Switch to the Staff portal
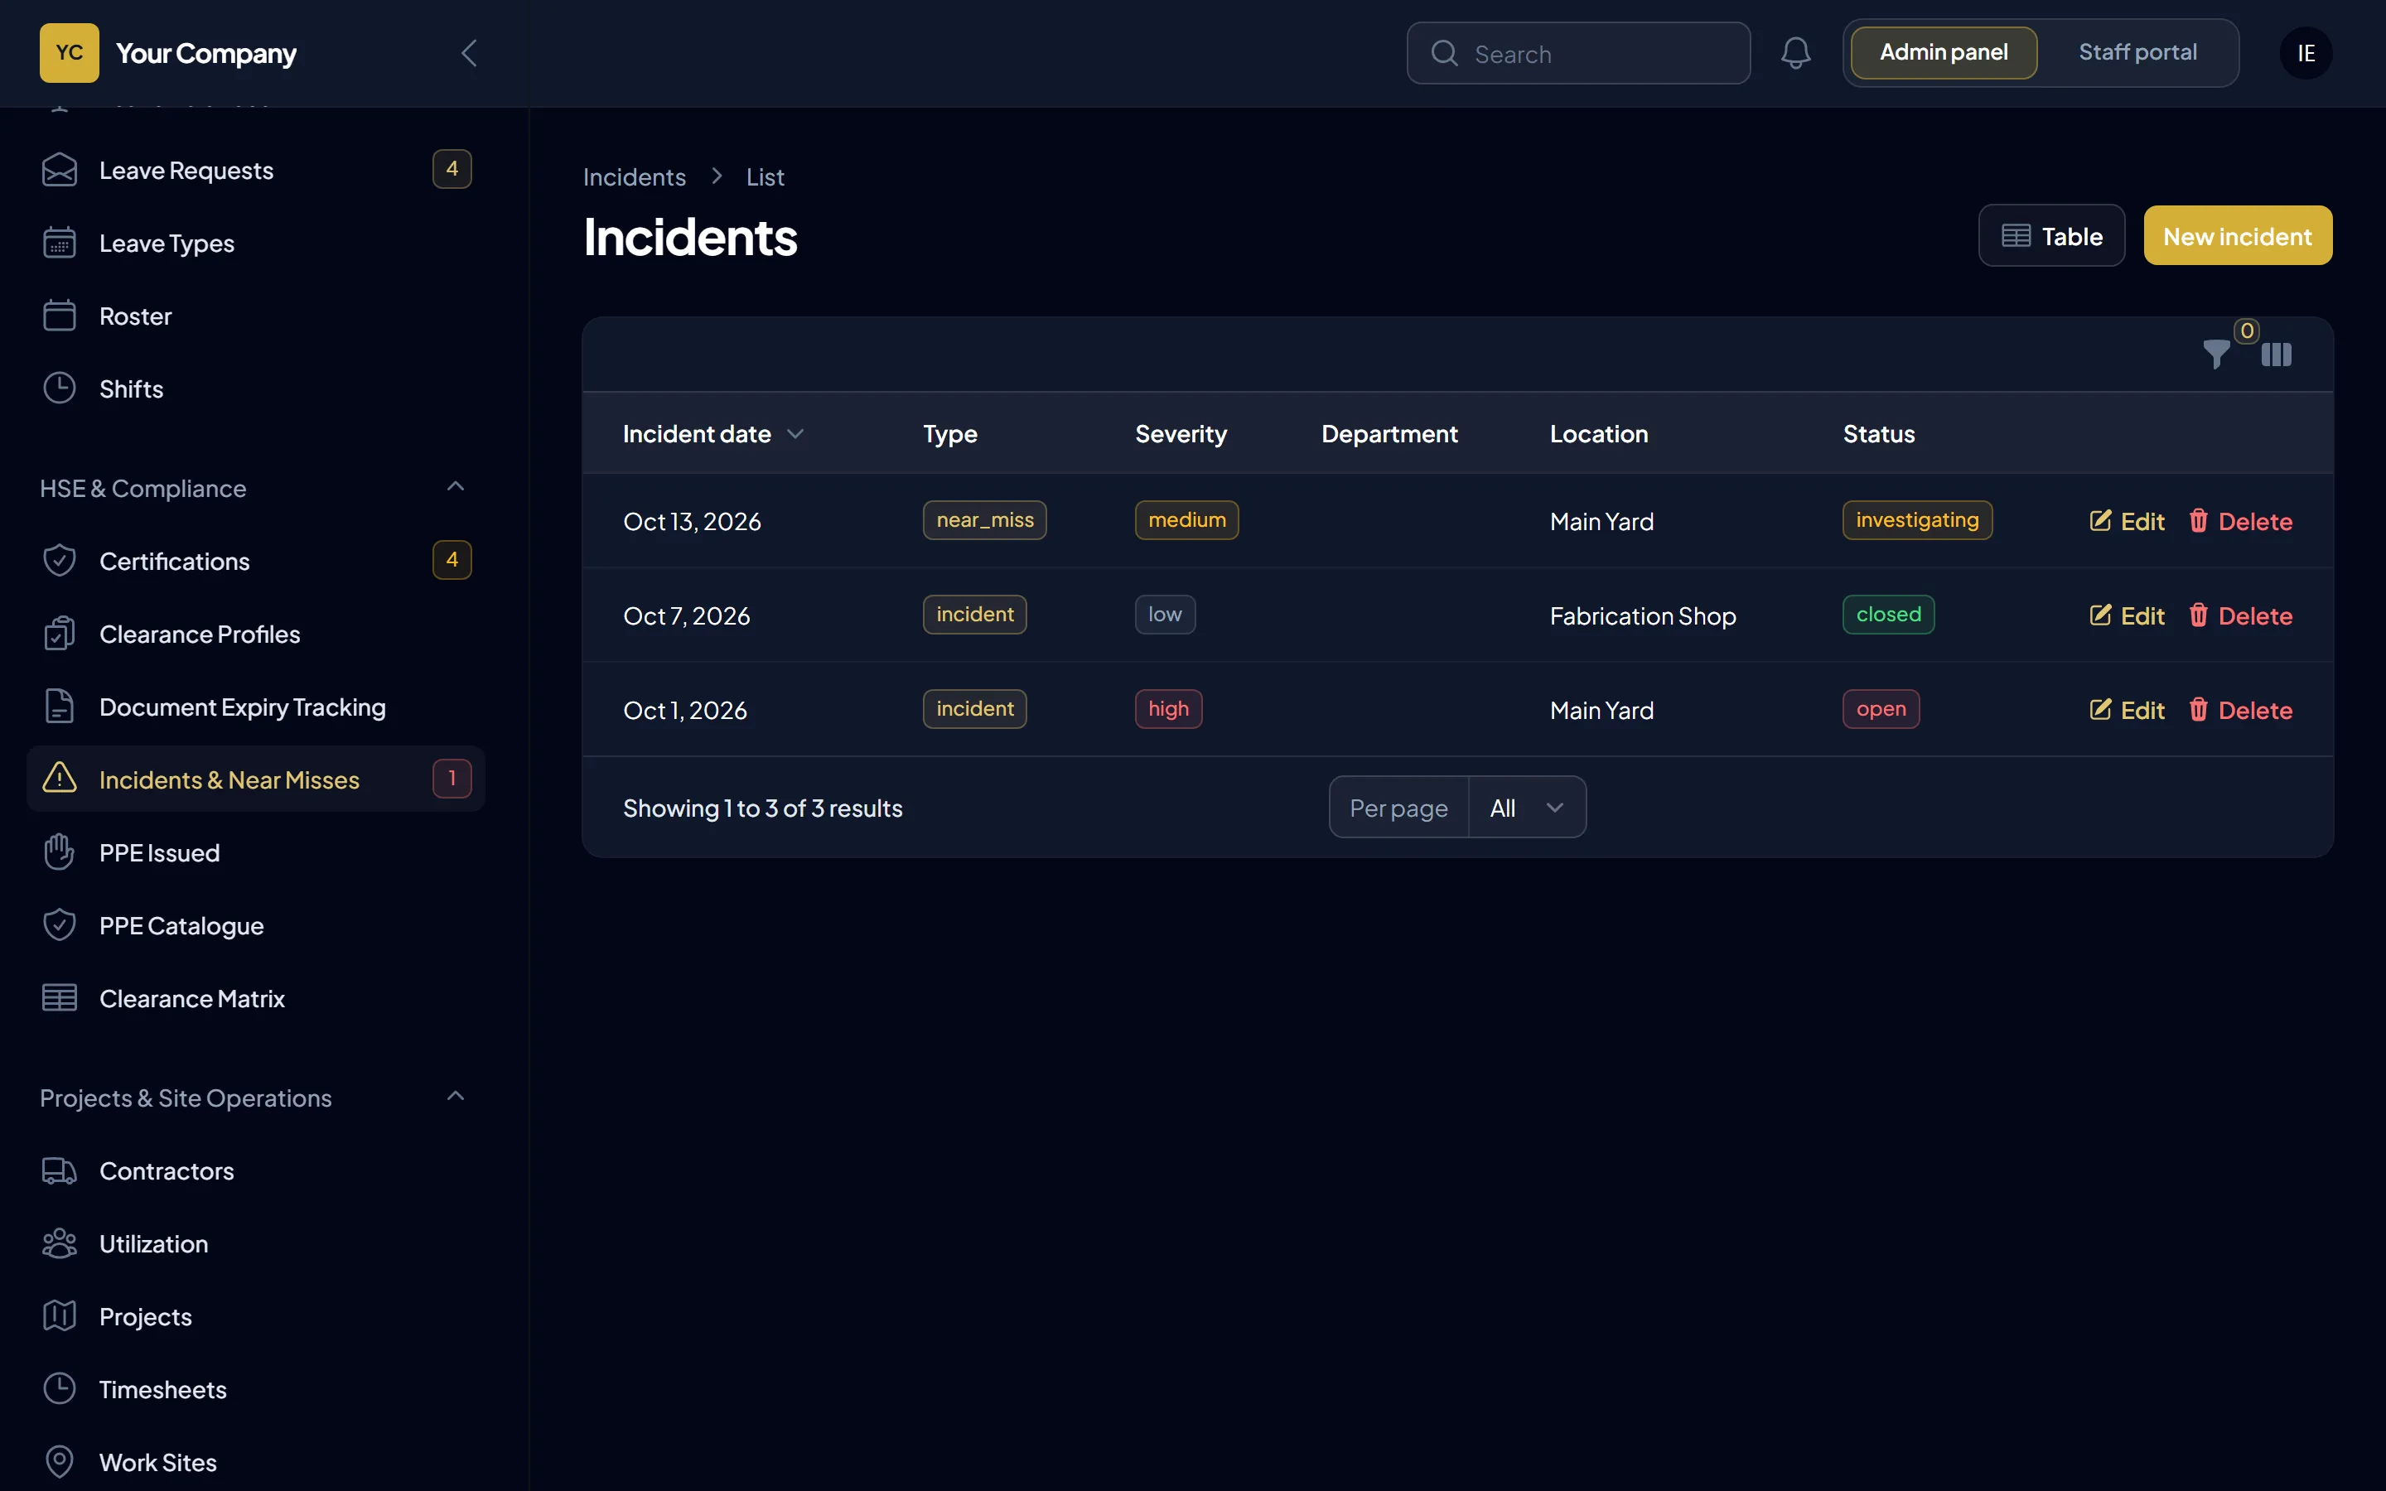This screenshot has height=1491, width=2386. point(2137,52)
